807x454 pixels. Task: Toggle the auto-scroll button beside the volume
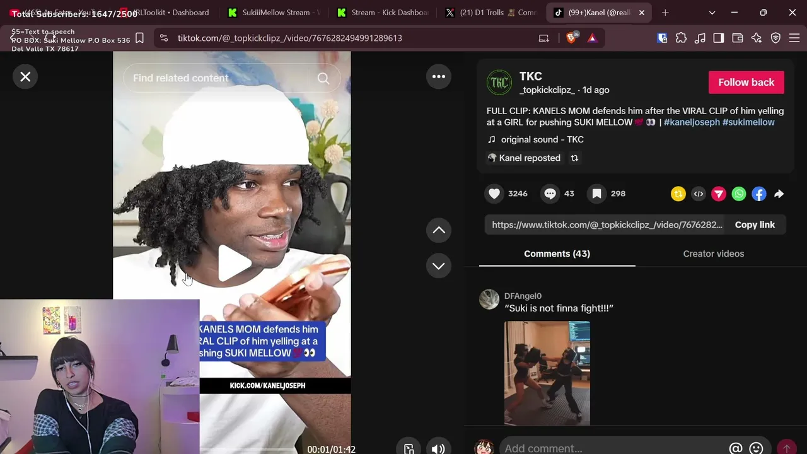[x=409, y=448]
